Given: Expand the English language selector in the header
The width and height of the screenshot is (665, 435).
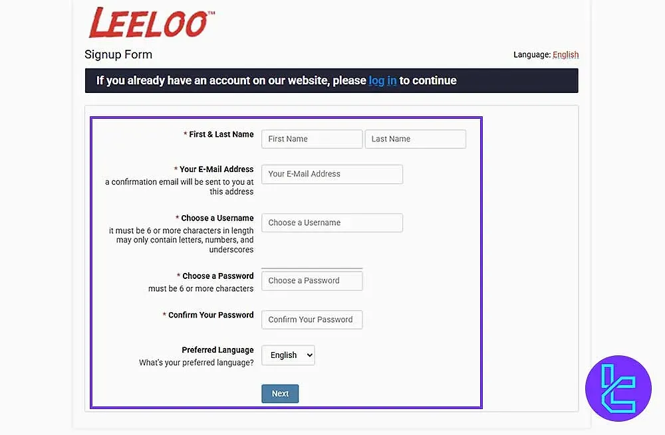Looking at the screenshot, I should 565,54.
